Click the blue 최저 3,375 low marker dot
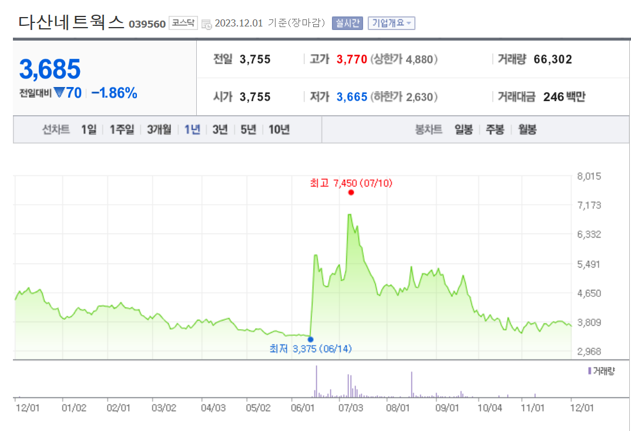The image size is (631, 431). coord(310,339)
